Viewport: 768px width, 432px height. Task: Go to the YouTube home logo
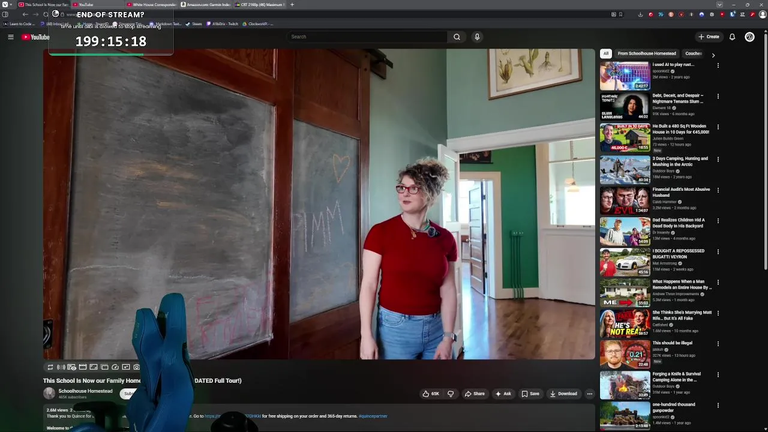[35, 37]
